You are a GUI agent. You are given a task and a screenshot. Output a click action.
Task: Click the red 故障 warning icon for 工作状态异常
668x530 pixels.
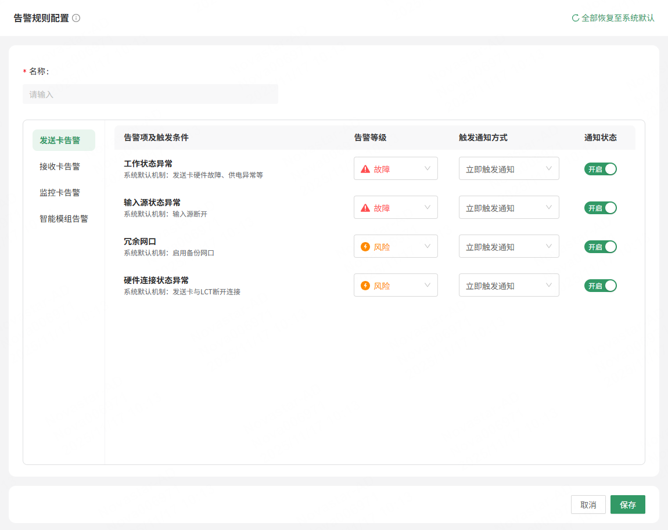(x=365, y=169)
